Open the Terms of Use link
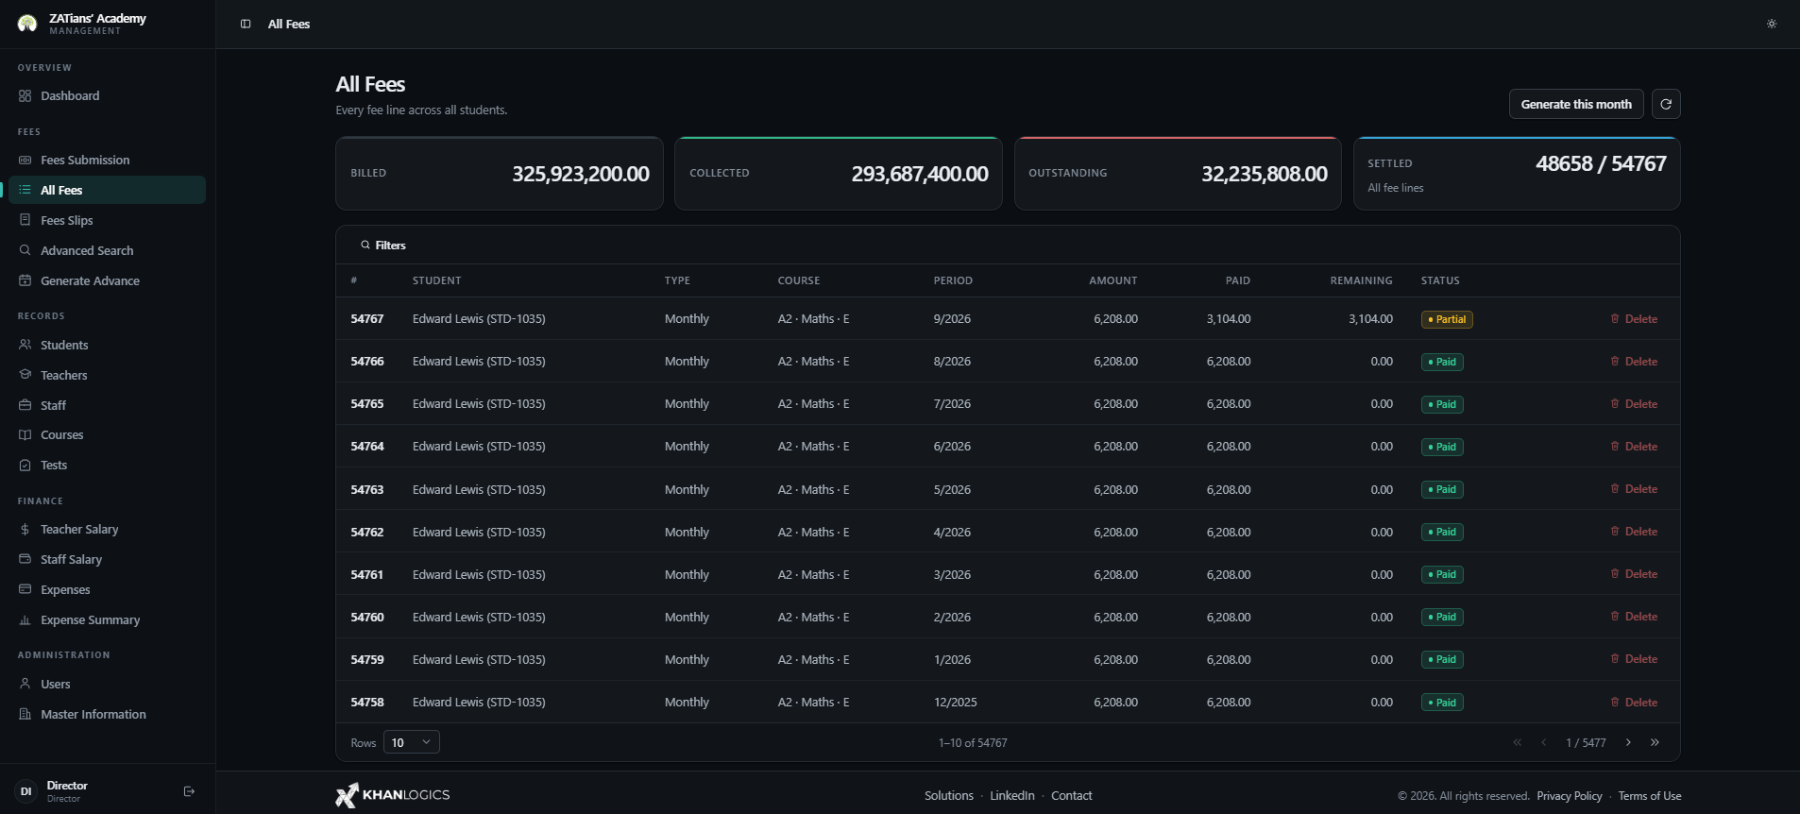 (1650, 796)
